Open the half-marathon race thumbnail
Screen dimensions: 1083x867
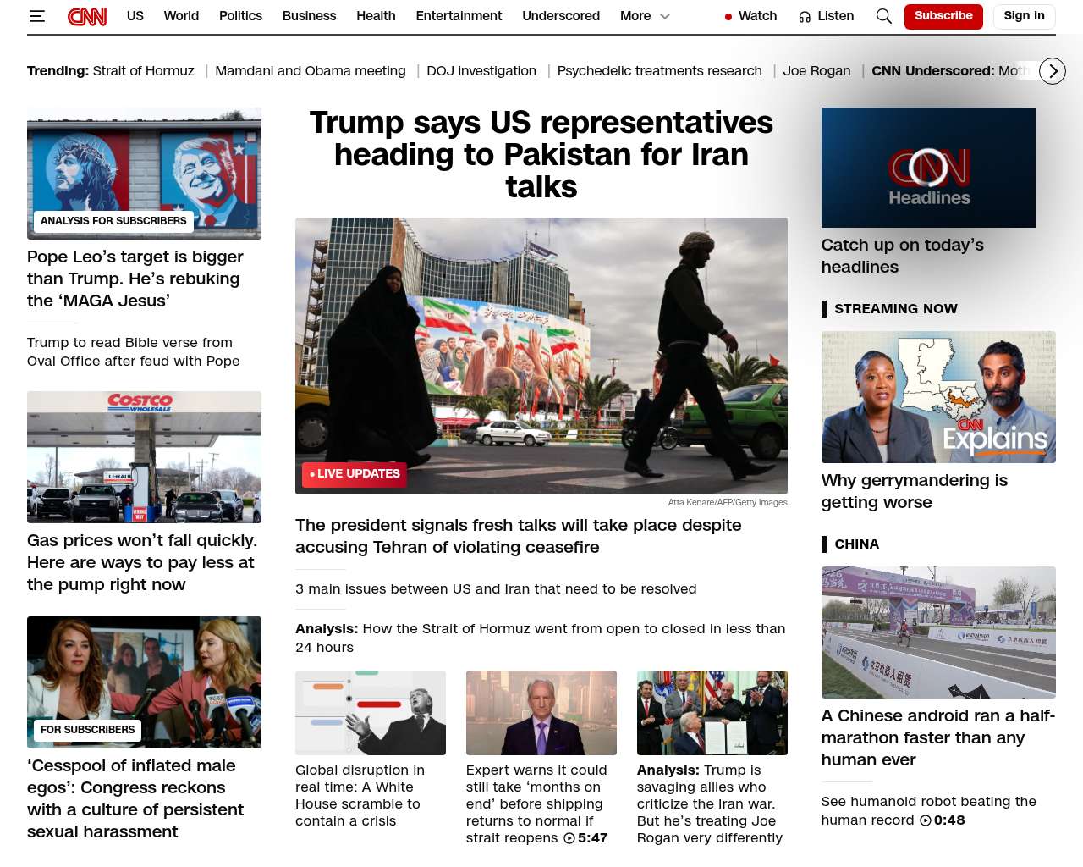(x=938, y=632)
